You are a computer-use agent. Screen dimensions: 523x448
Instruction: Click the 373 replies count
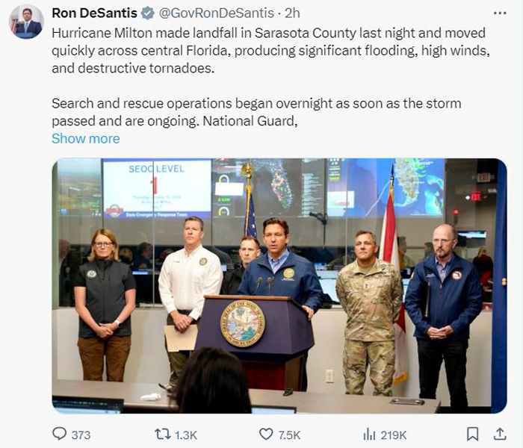81,435
